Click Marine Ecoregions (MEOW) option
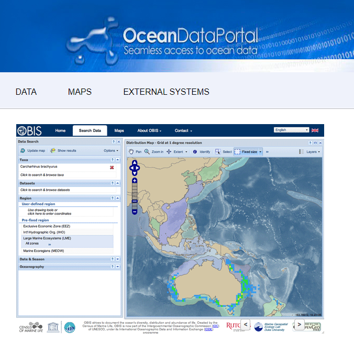This screenshot has height=354, width=354. [45, 251]
